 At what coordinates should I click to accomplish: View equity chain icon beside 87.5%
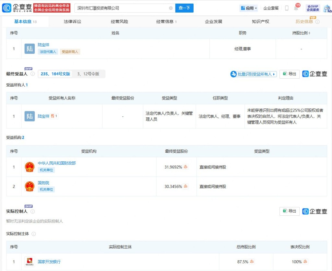point(252,262)
